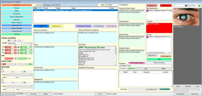Open the Glaucoma form tab

coord(17,20)
